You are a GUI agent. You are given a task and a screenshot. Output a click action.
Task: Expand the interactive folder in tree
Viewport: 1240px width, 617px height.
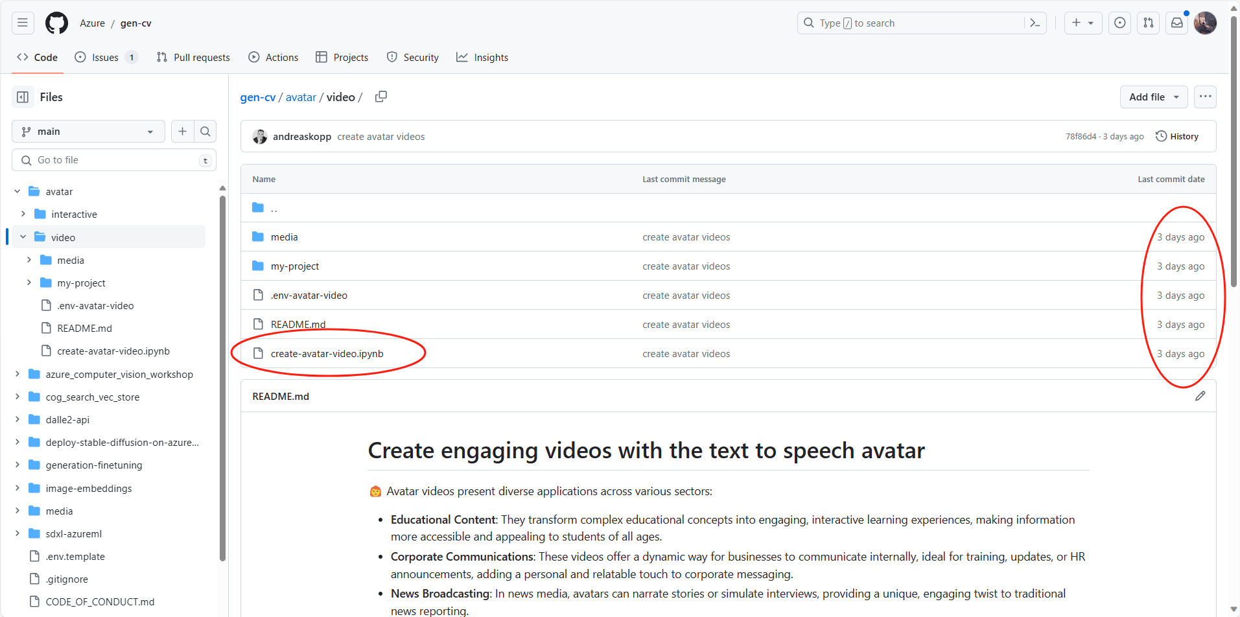tap(23, 215)
